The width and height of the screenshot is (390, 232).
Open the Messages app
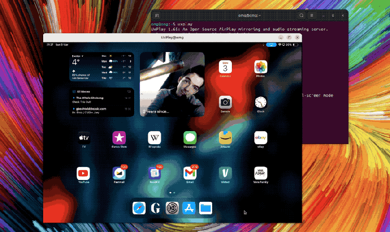pyautogui.click(x=190, y=138)
